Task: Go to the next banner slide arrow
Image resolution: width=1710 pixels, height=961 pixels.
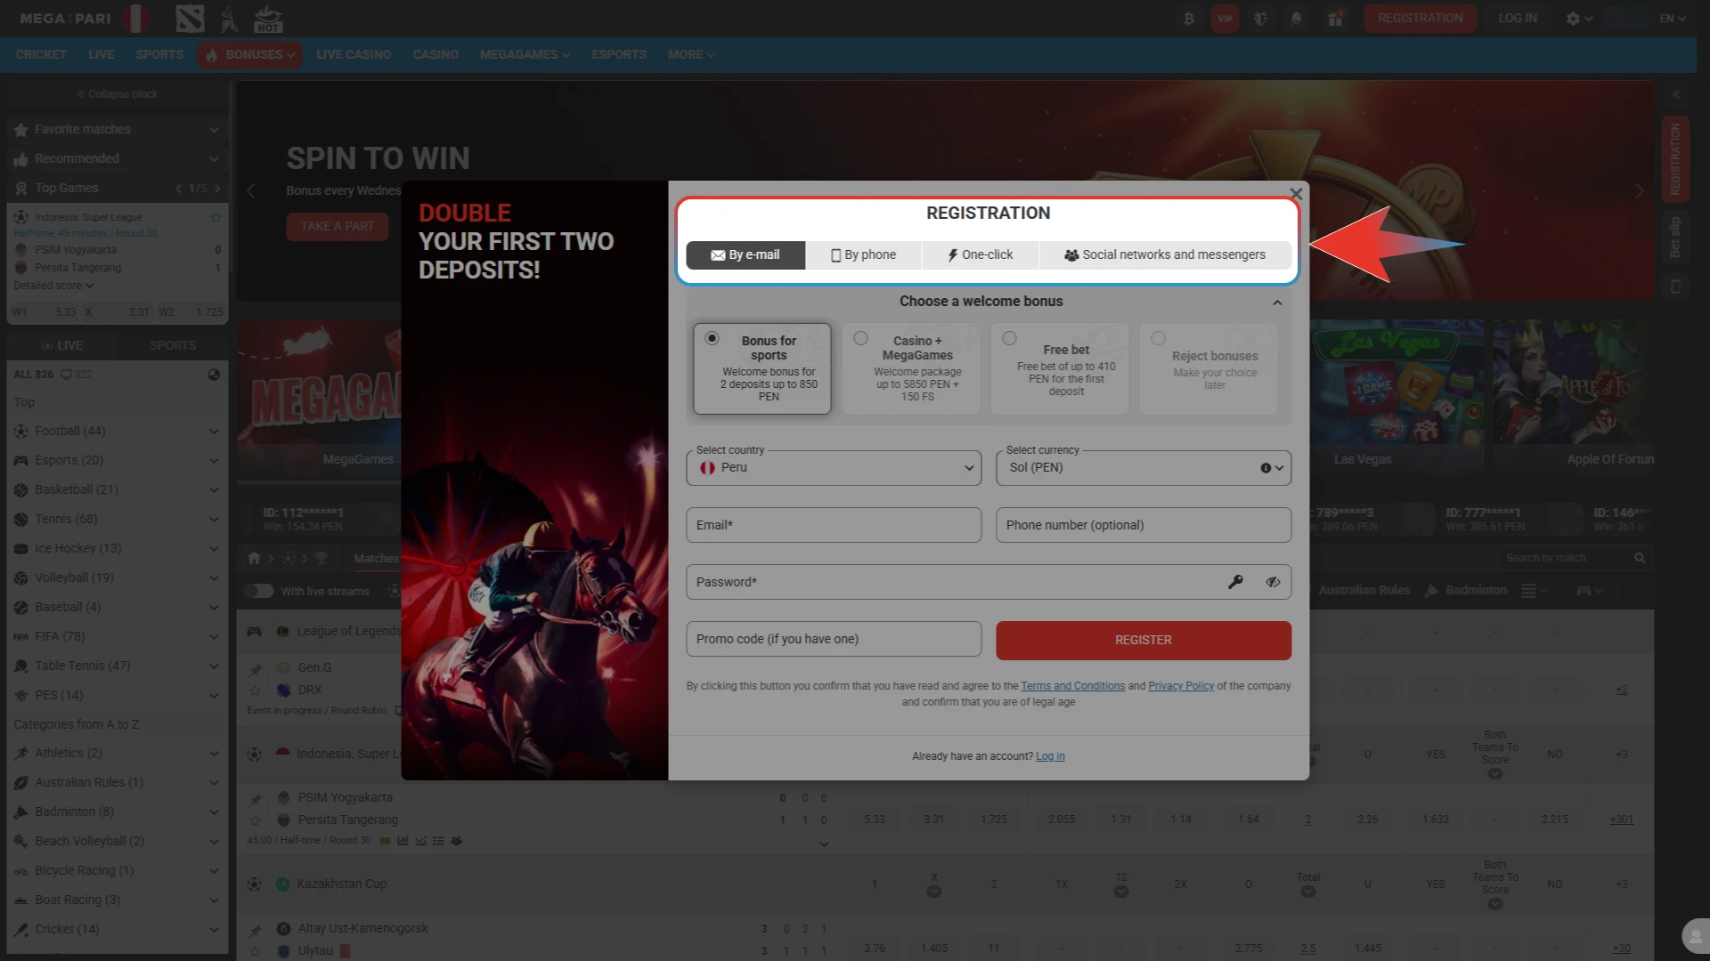Action: [1639, 191]
